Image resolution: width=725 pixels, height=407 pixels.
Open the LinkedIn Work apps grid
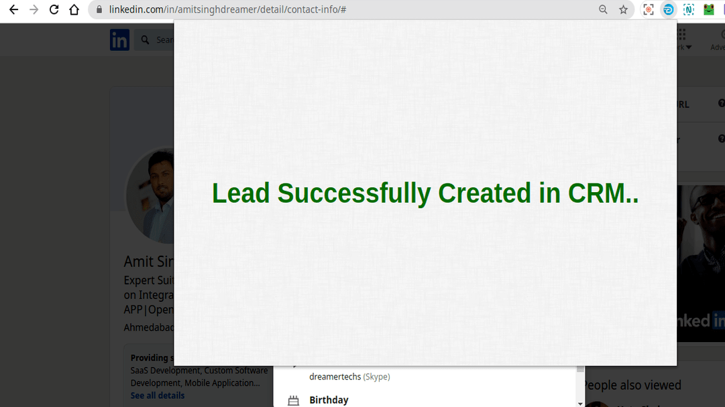[x=682, y=35]
